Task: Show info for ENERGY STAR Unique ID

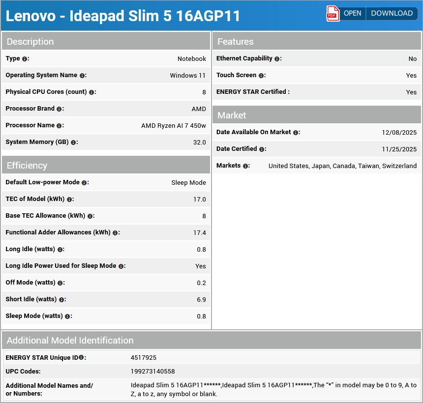Action: click(x=81, y=357)
